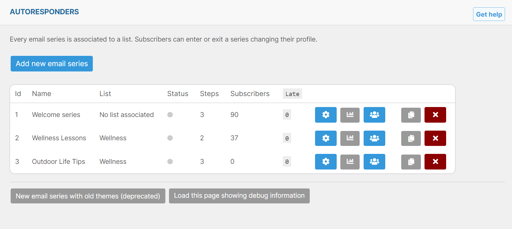View statistics chart for Welcome series
Screen dimensions: 512x229
350,115
